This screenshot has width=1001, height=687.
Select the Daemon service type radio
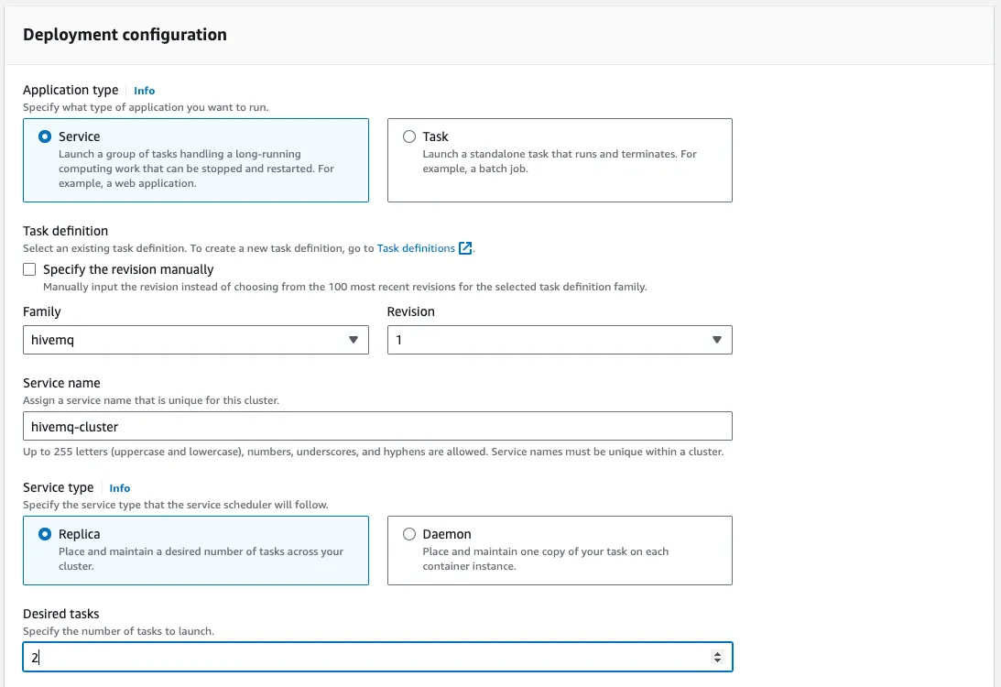409,534
